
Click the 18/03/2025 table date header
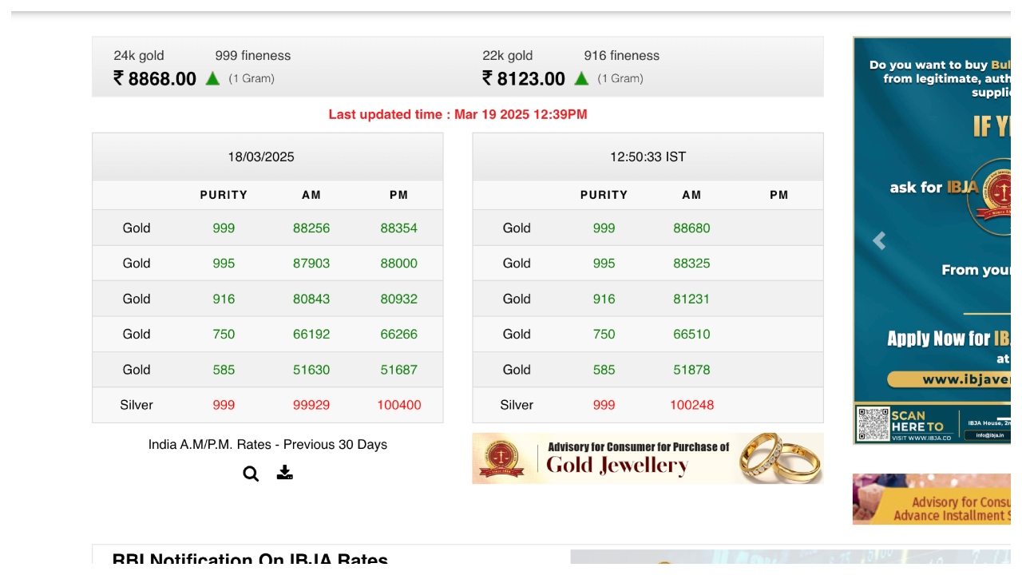pyautogui.click(x=261, y=157)
